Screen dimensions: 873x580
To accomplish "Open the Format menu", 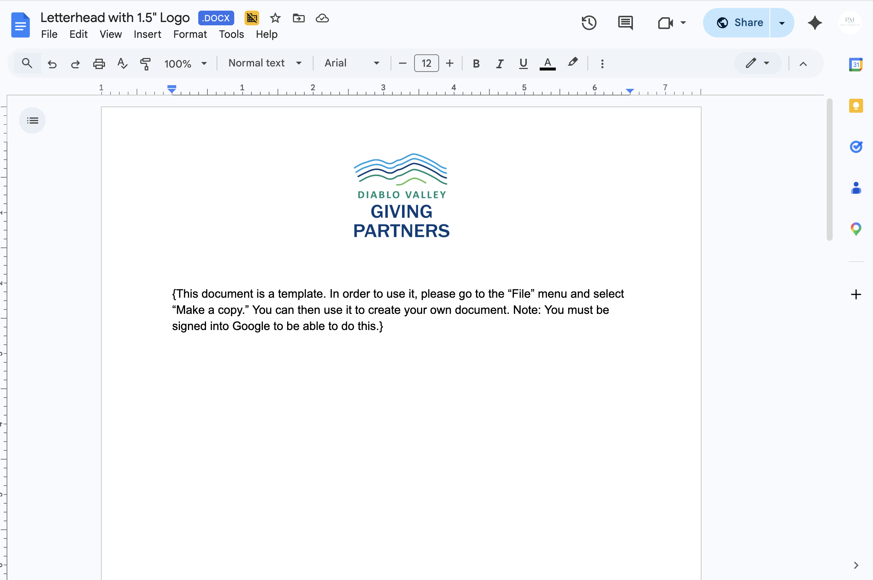I will coord(190,35).
